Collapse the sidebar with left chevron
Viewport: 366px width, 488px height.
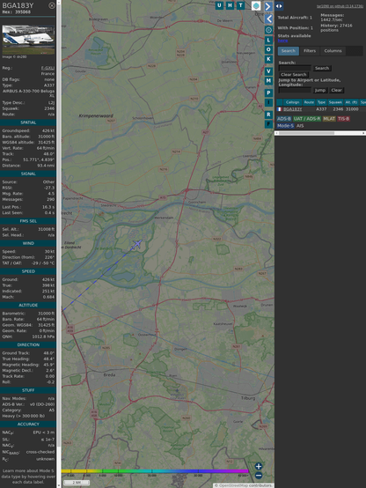[268, 18]
